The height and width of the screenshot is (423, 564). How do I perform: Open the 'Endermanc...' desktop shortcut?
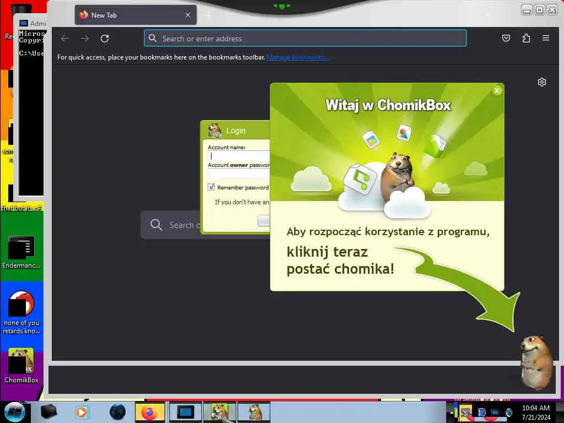click(21, 252)
